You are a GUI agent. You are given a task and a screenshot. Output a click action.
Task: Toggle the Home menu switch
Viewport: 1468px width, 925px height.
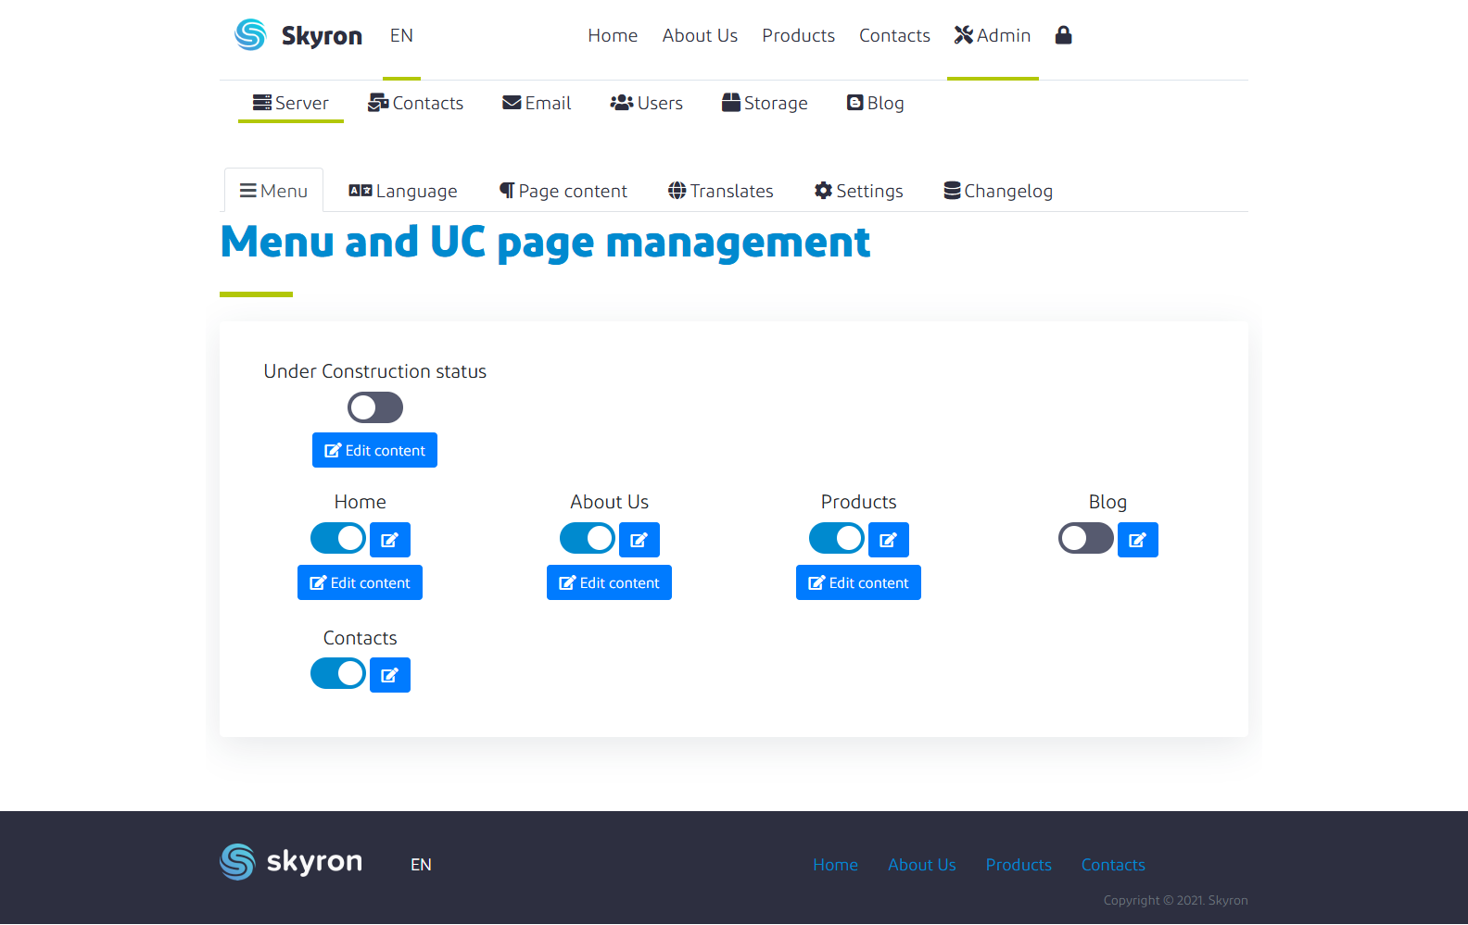point(338,538)
